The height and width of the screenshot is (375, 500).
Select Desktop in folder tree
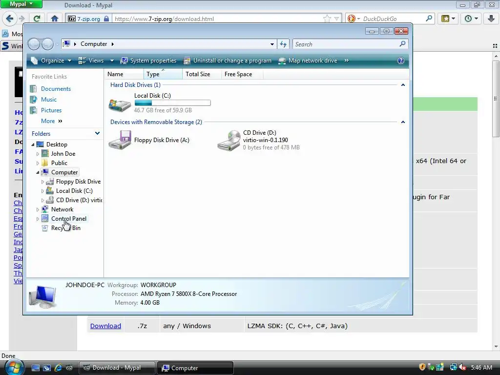(x=57, y=145)
